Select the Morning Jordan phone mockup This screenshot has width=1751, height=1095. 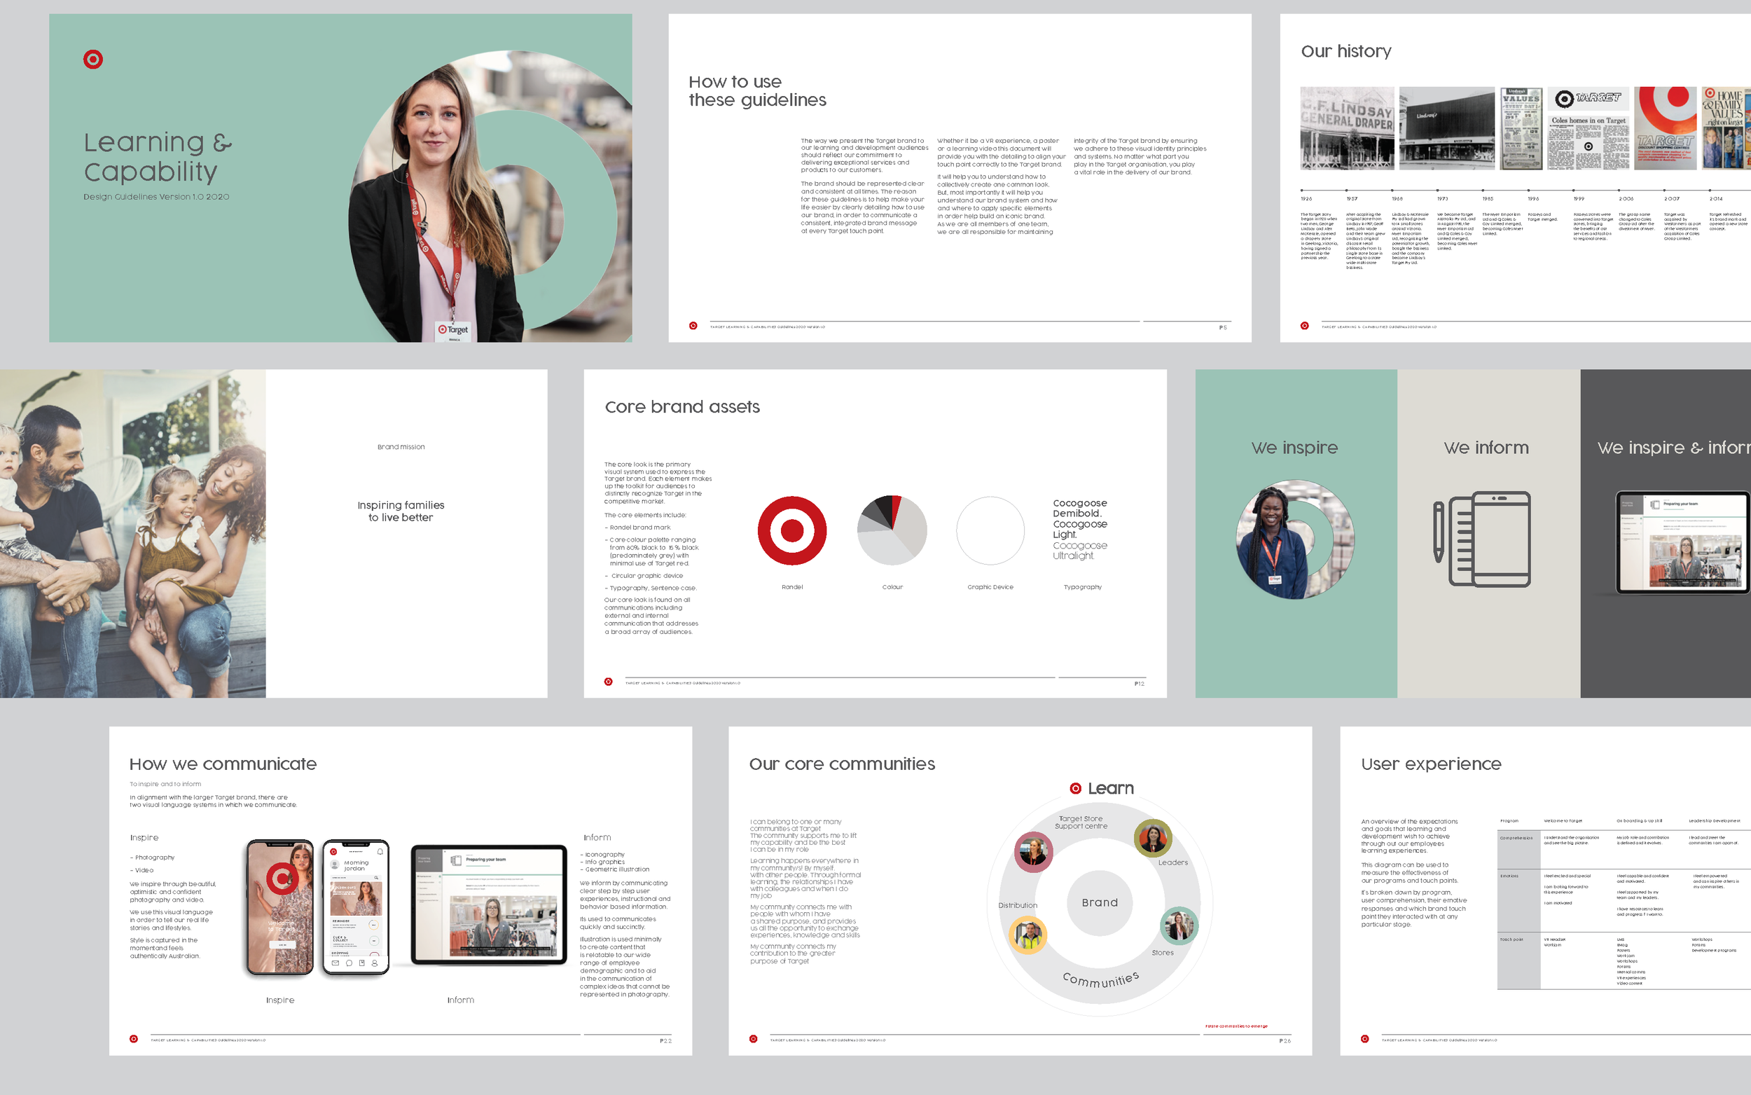[355, 907]
